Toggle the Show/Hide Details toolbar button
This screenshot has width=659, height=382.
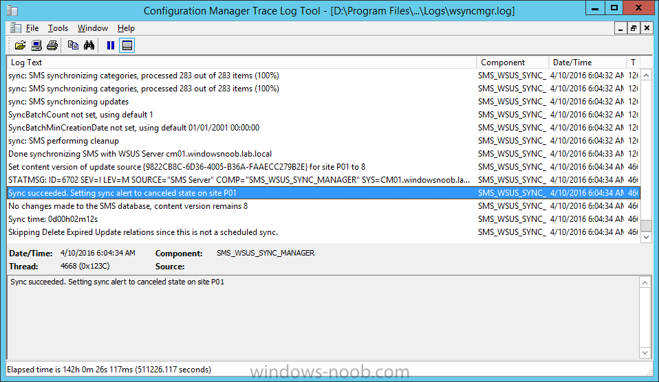[127, 45]
